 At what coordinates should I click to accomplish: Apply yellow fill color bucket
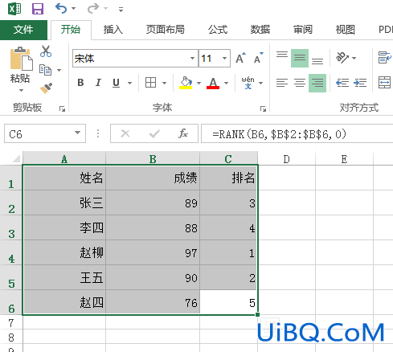[186, 83]
